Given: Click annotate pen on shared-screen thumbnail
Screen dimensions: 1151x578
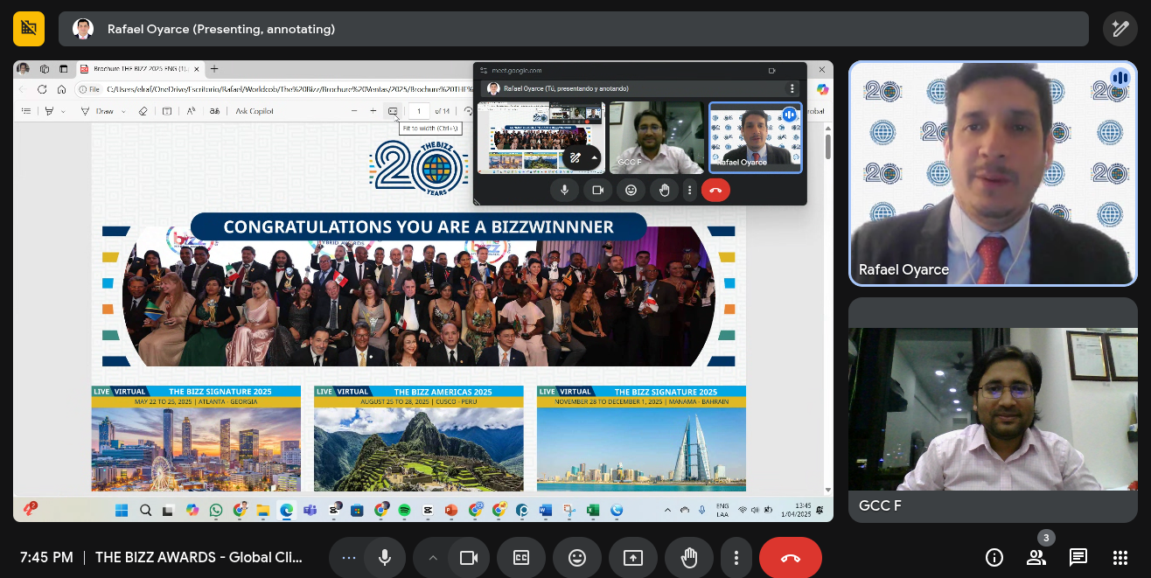Looking at the screenshot, I should [x=575, y=158].
